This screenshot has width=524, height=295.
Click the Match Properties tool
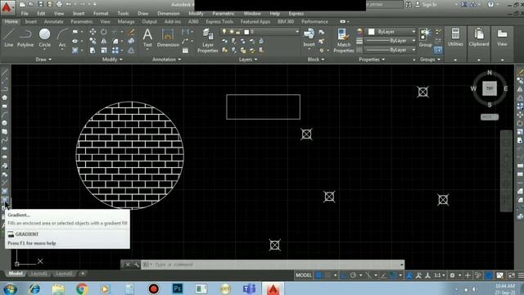point(344,40)
